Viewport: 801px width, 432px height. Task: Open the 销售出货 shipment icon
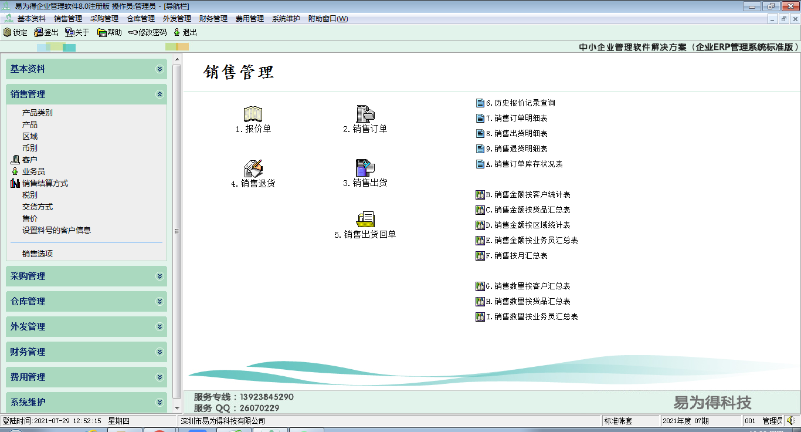click(x=365, y=169)
